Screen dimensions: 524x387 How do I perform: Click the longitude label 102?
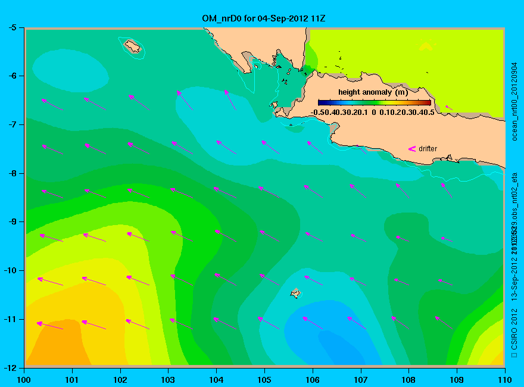(x=120, y=380)
